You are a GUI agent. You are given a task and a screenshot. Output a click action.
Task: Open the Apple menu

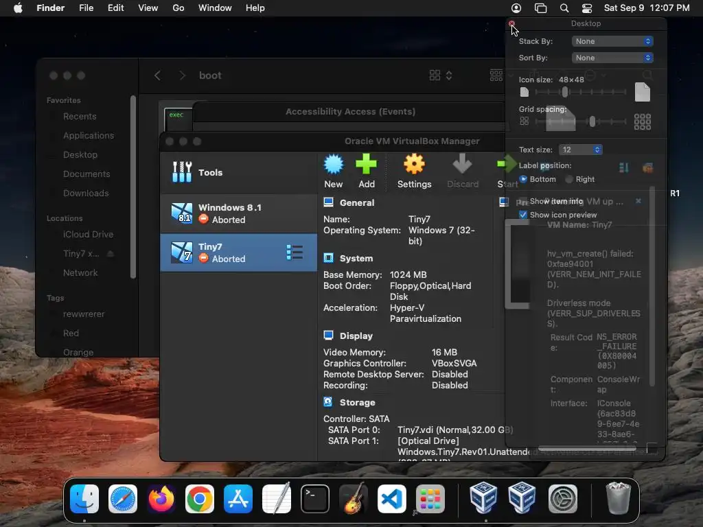click(18, 8)
